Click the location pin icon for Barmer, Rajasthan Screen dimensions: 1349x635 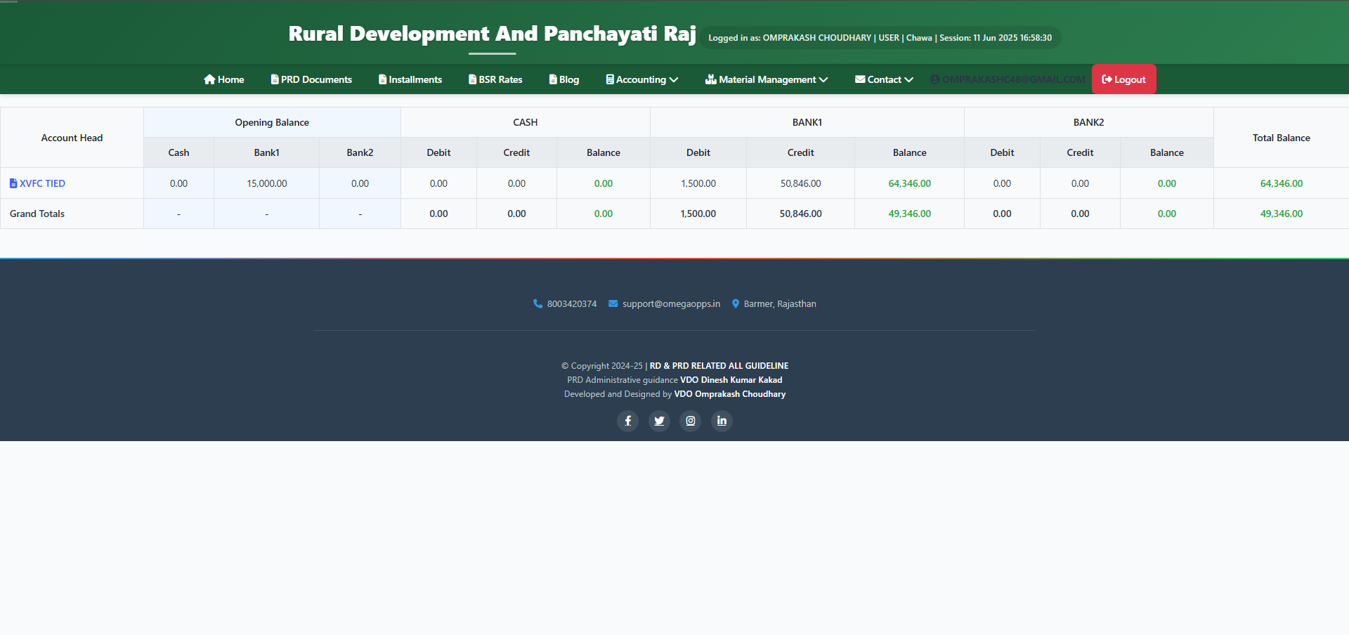point(736,303)
